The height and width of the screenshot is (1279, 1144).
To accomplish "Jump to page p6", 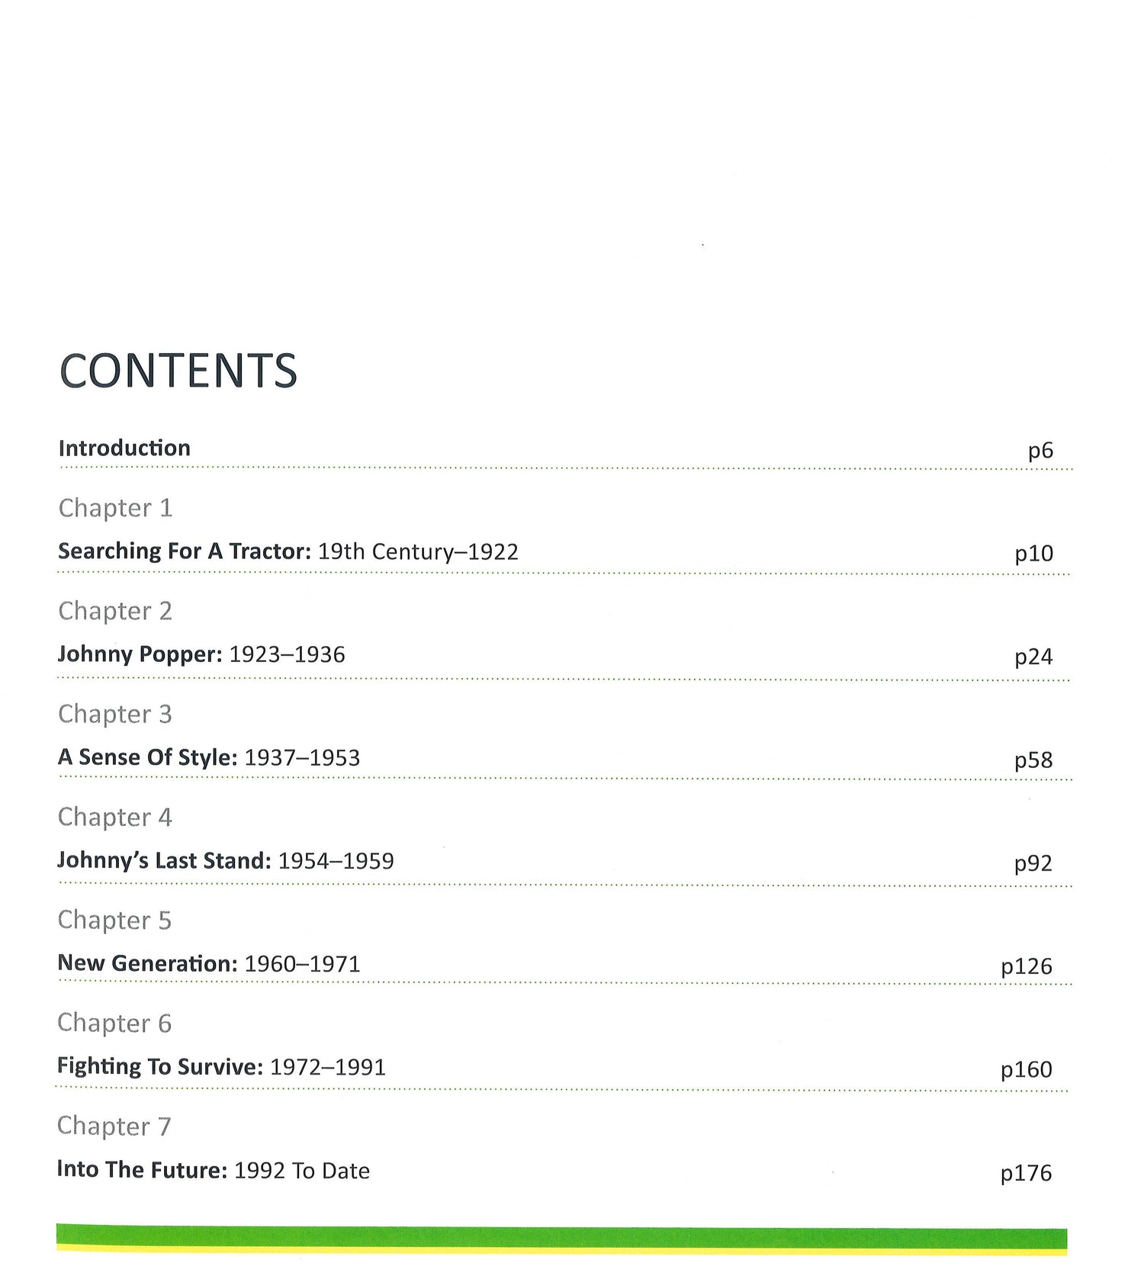I will coord(1040,451).
